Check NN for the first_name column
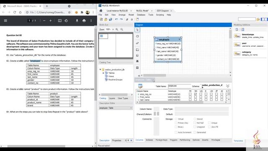 click(196, 97)
